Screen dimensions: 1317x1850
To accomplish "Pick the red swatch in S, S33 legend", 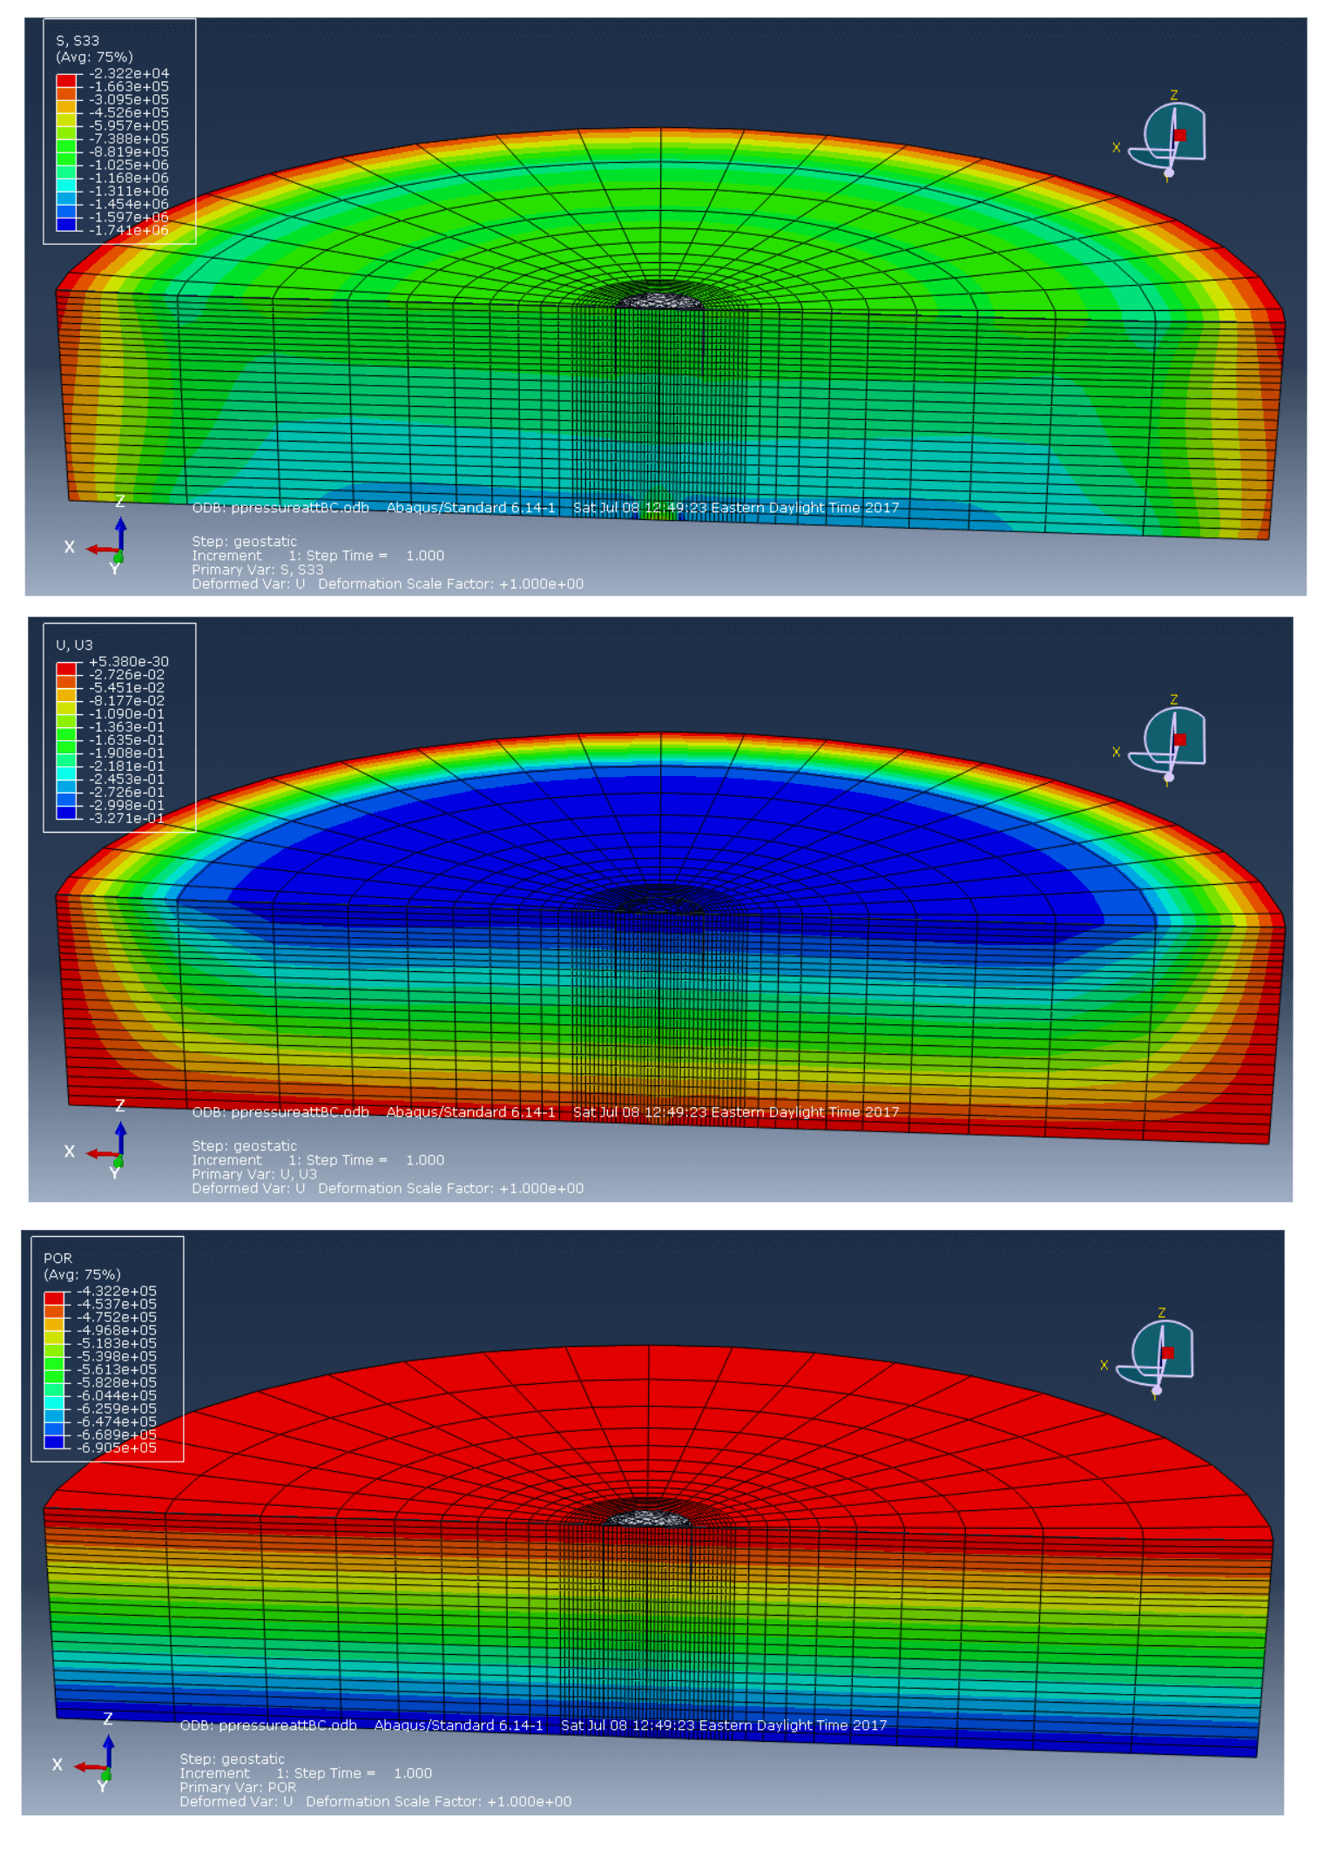I will (x=66, y=81).
